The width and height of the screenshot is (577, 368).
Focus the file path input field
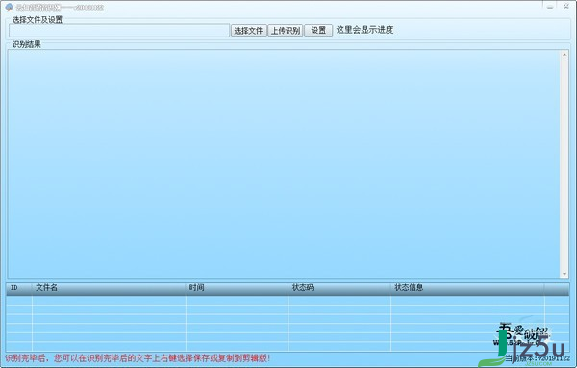point(119,31)
